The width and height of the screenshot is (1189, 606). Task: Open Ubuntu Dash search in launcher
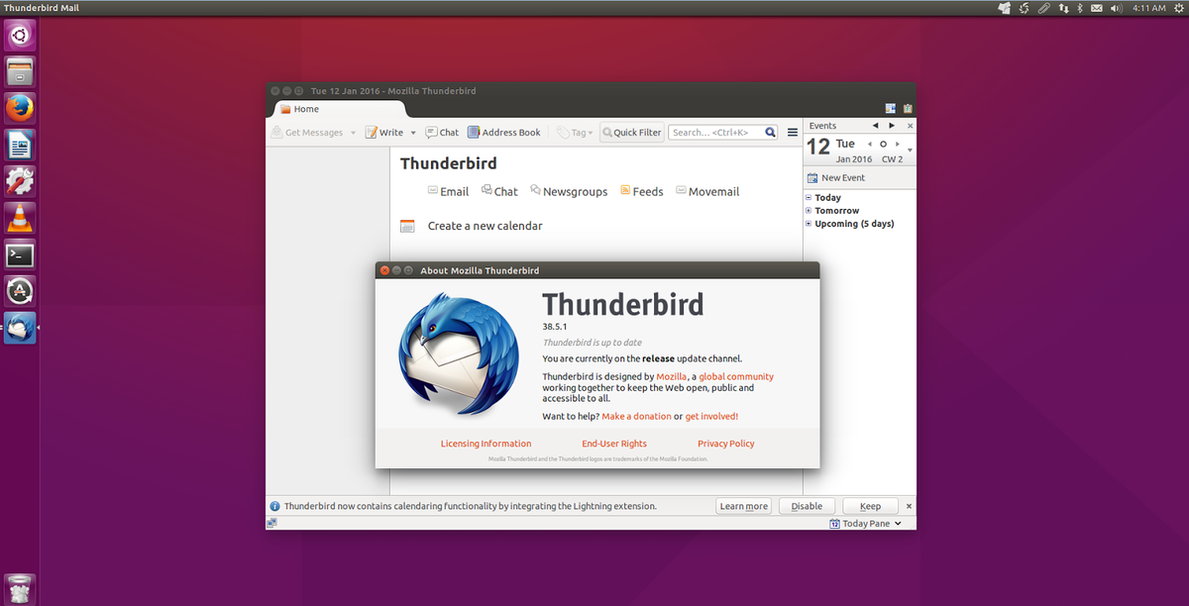coord(20,37)
